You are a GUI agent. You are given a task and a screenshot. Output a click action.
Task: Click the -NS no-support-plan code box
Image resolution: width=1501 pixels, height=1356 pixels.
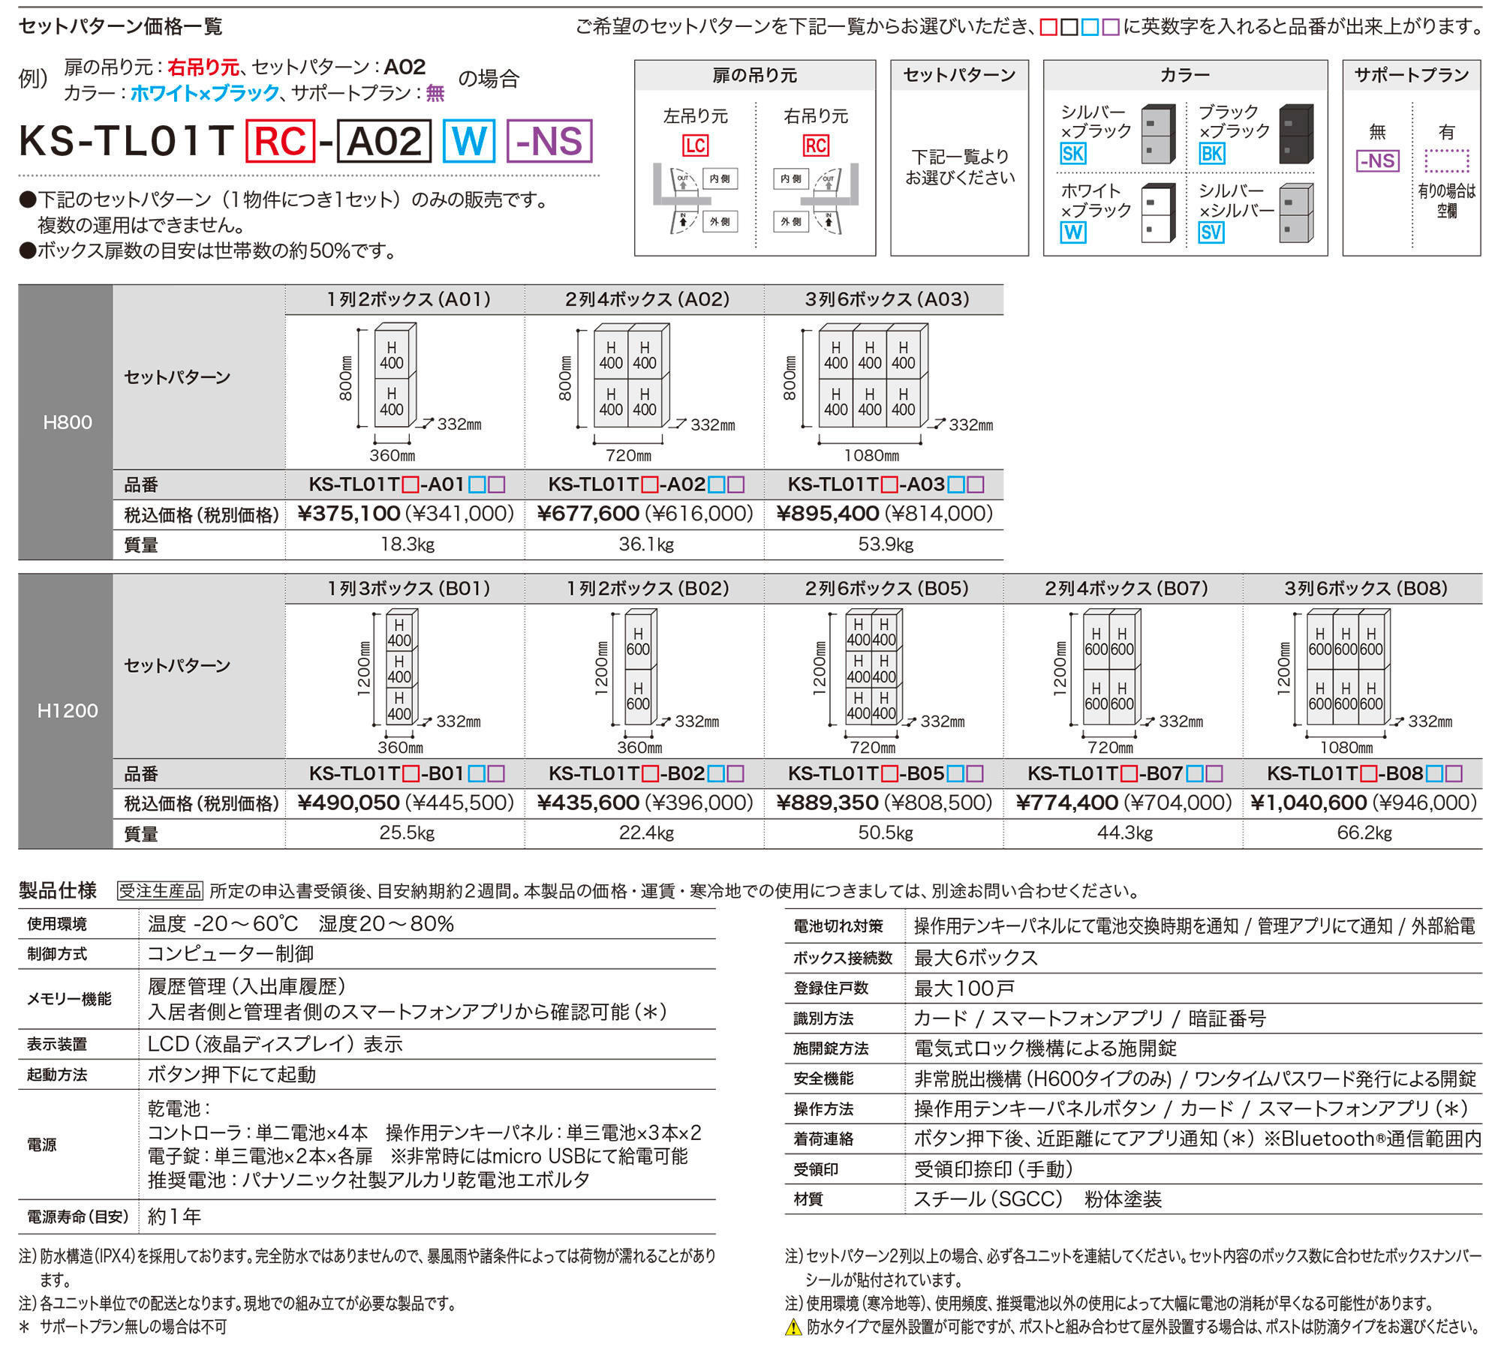pyautogui.click(x=1377, y=160)
